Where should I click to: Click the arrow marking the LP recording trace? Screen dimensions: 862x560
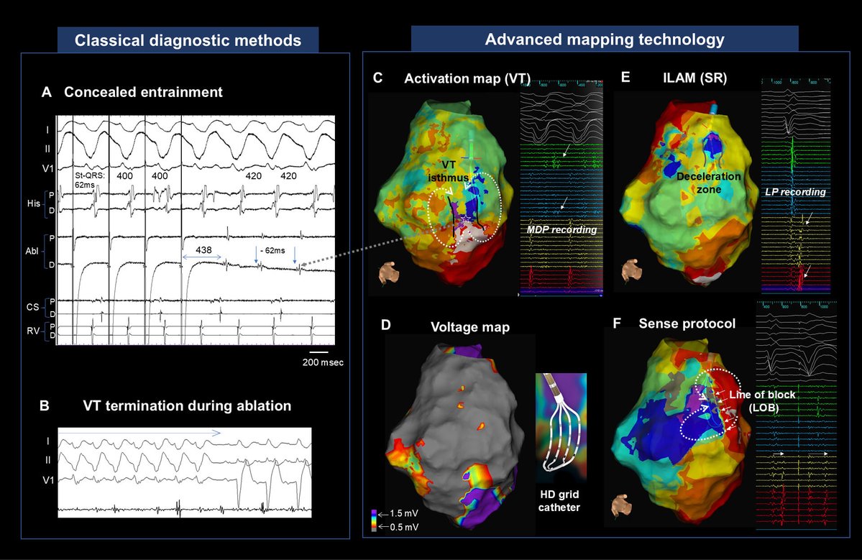(x=810, y=218)
